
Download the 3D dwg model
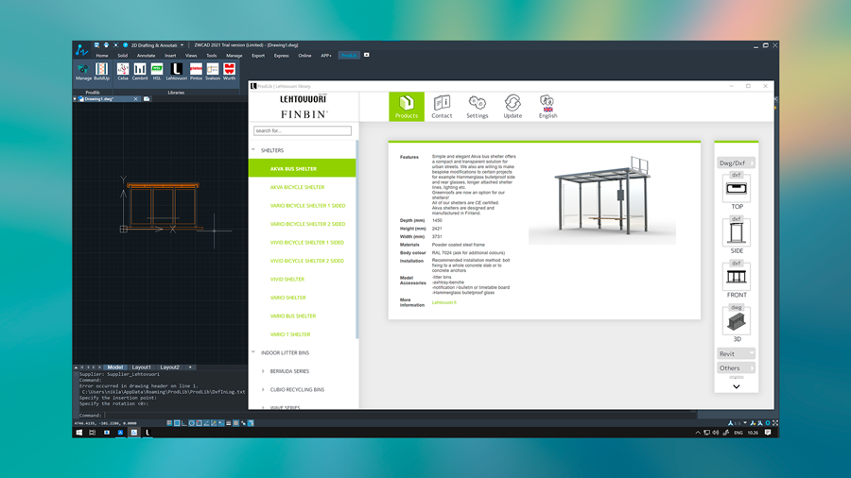[x=737, y=321]
